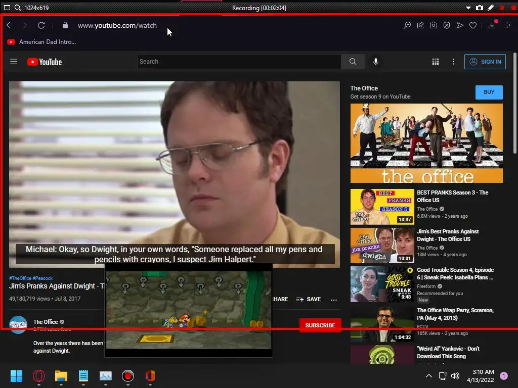The image size is (518, 388).
Task: Open the notification badge in taskbar
Action: (x=504, y=376)
